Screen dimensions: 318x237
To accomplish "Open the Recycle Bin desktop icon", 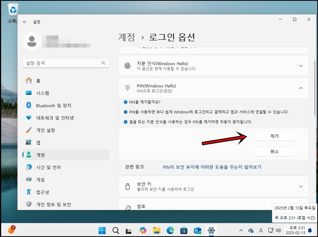I will (13, 12).
